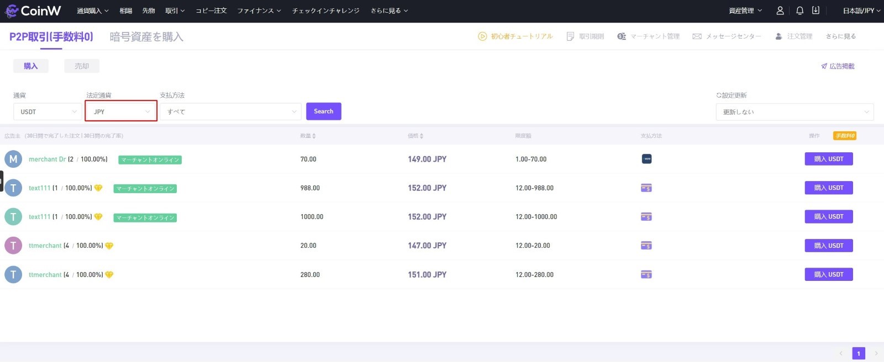Open チェックインチャレンジ in the top menu
Image resolution: width=884 pixels, height=362 pixels.
tap(326, 10)
